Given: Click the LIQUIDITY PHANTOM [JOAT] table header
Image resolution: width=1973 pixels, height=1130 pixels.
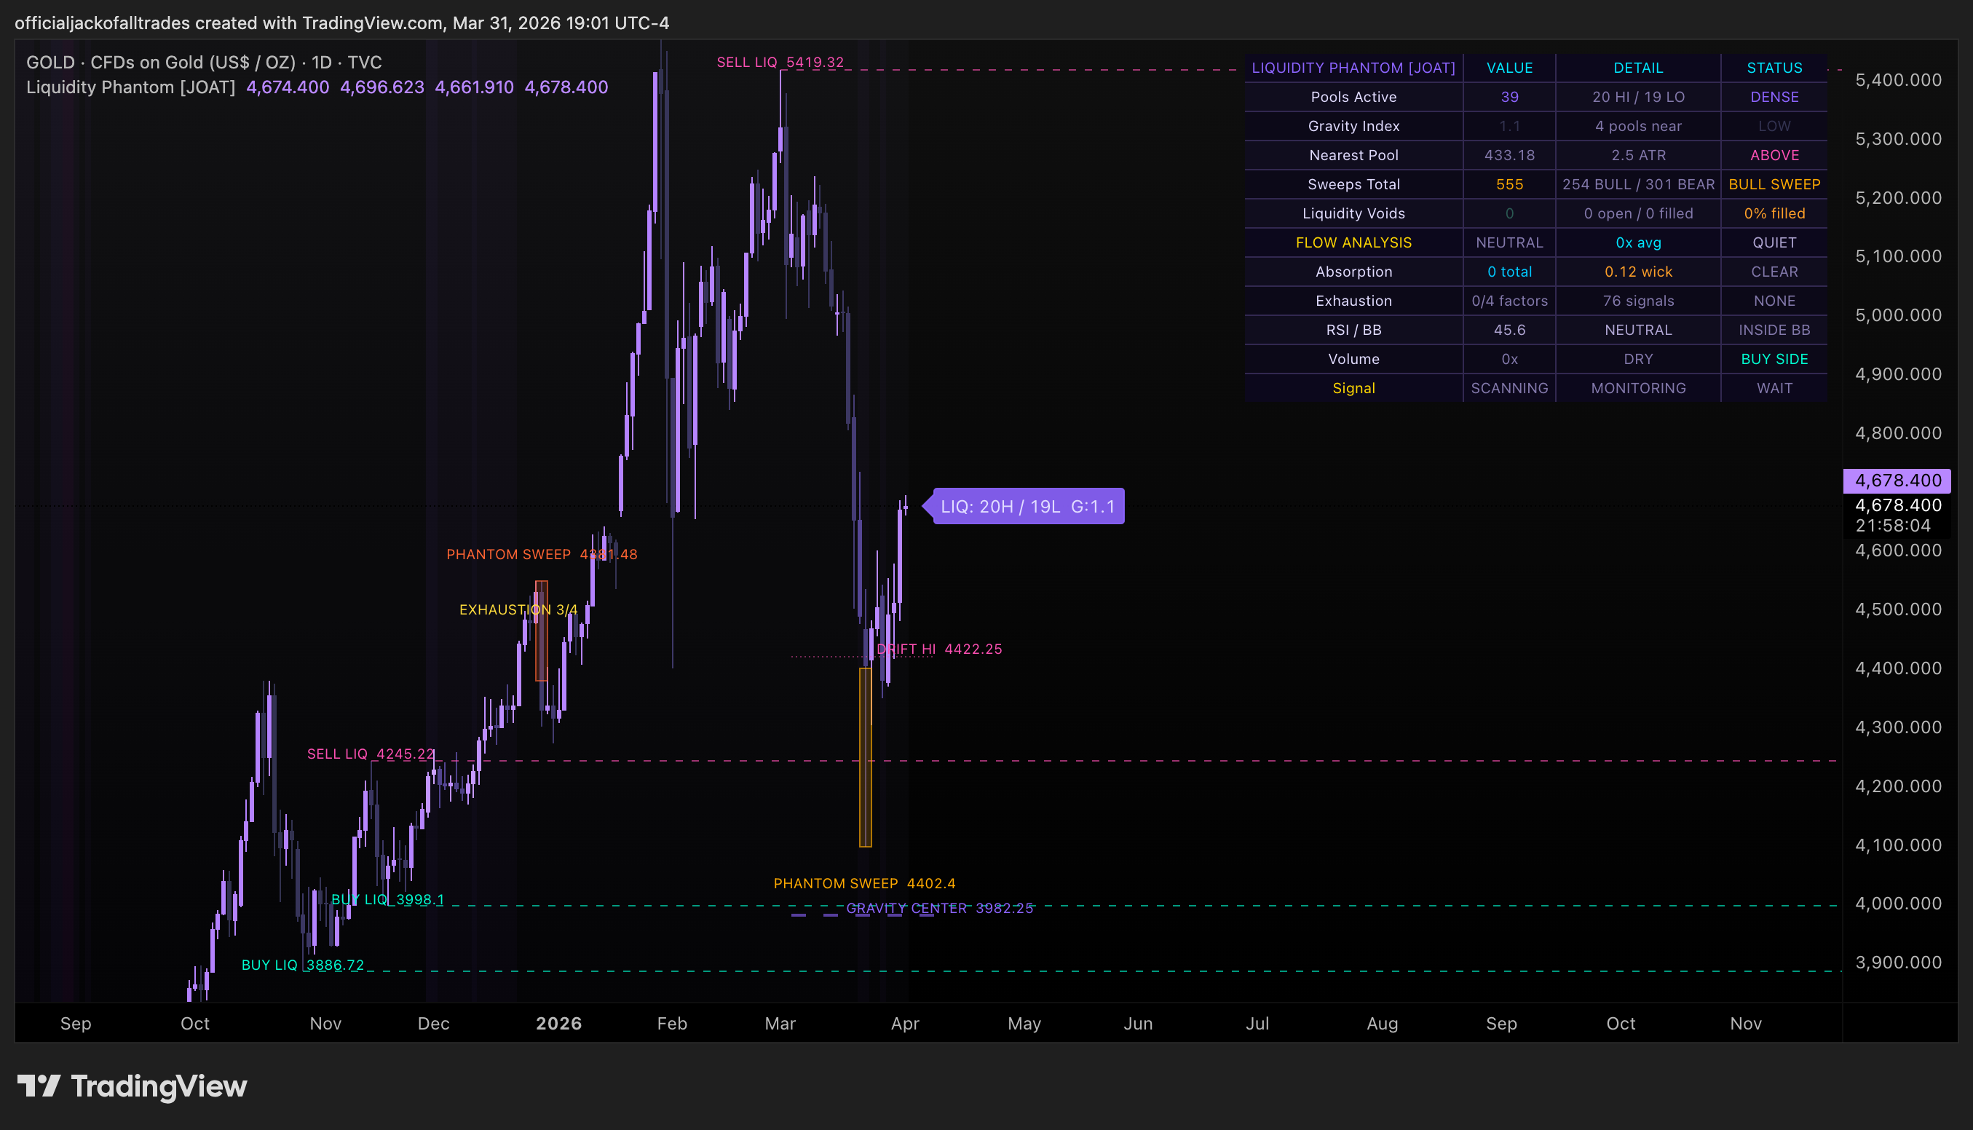Looking at the screenshot, I should [x=1353, y=68].
